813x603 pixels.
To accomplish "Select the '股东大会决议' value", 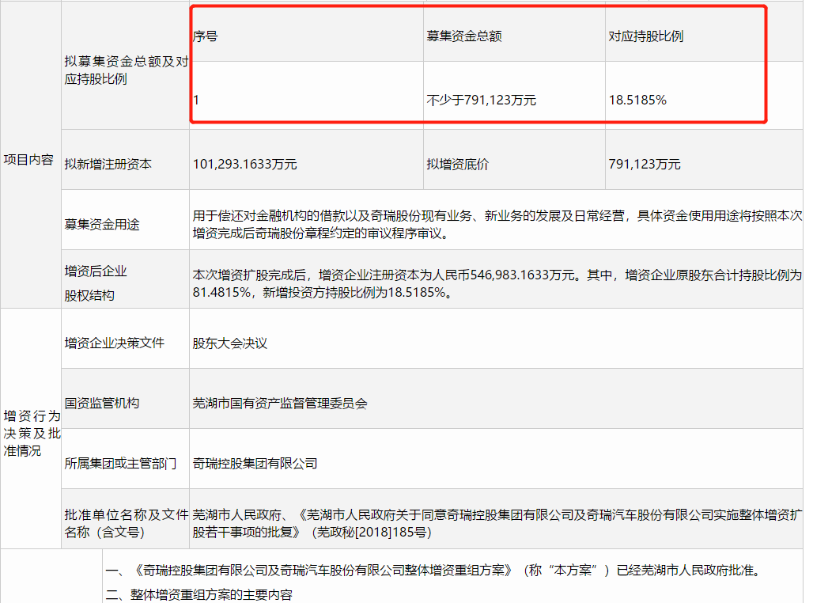I will click(x=229, y=343).
